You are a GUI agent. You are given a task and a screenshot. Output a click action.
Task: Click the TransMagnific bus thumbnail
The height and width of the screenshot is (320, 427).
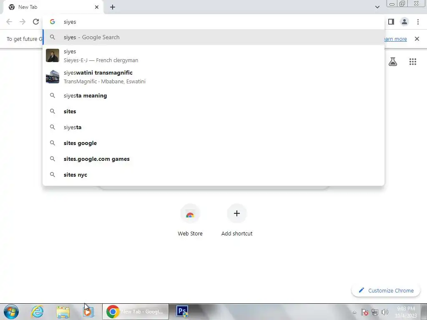pos(52,77)
